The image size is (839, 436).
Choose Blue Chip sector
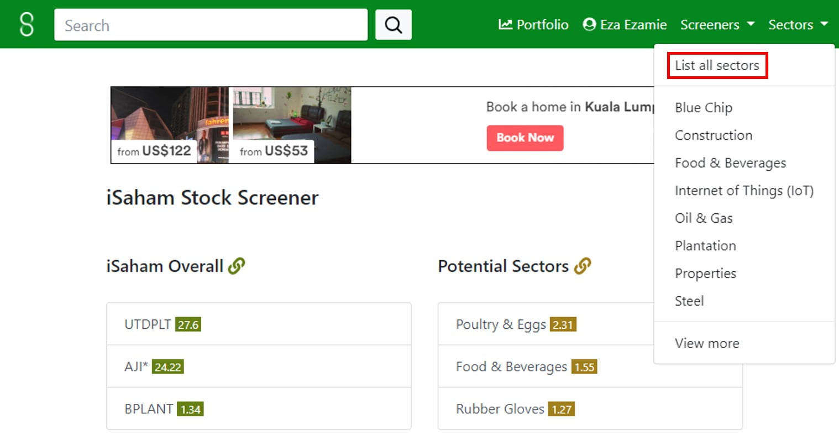703,108
